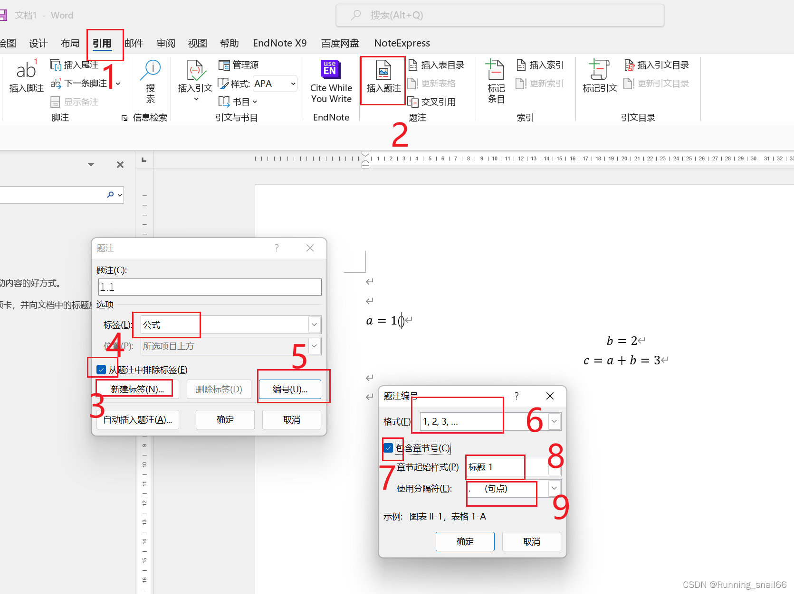Screen dimensions: 794x594
Task: Click the Mark Citation (标记引文) icon
Action: pos(599,69)
